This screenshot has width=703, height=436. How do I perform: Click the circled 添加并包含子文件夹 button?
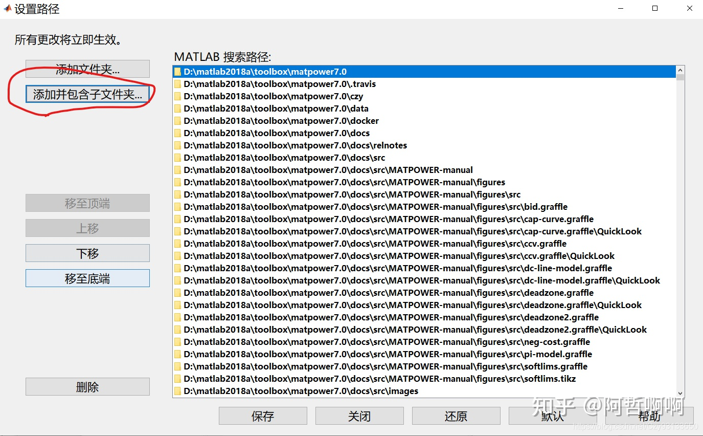(88, 94)
